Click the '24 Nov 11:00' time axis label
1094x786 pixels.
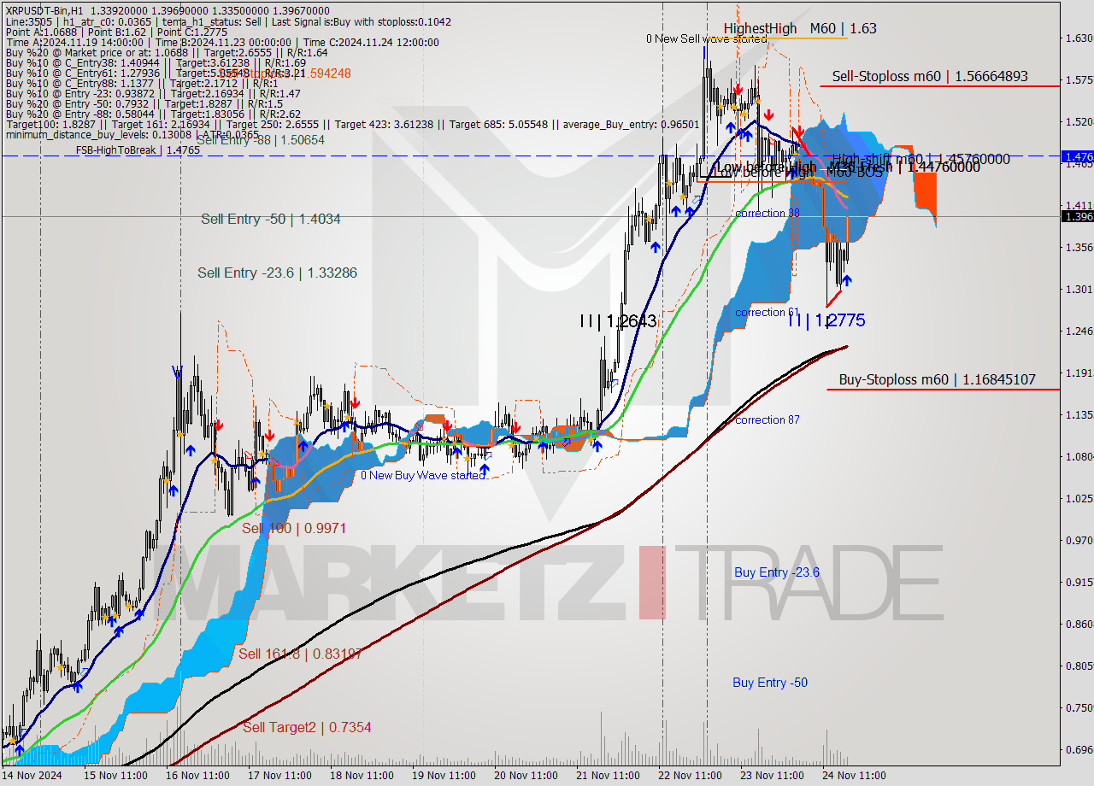[854, 776]
